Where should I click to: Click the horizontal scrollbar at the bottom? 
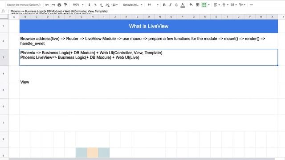(142, 159)
